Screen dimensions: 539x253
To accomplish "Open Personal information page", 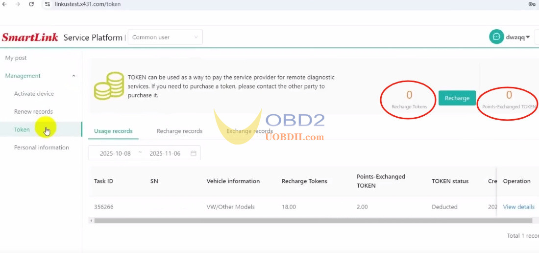I will pos(42,148).
